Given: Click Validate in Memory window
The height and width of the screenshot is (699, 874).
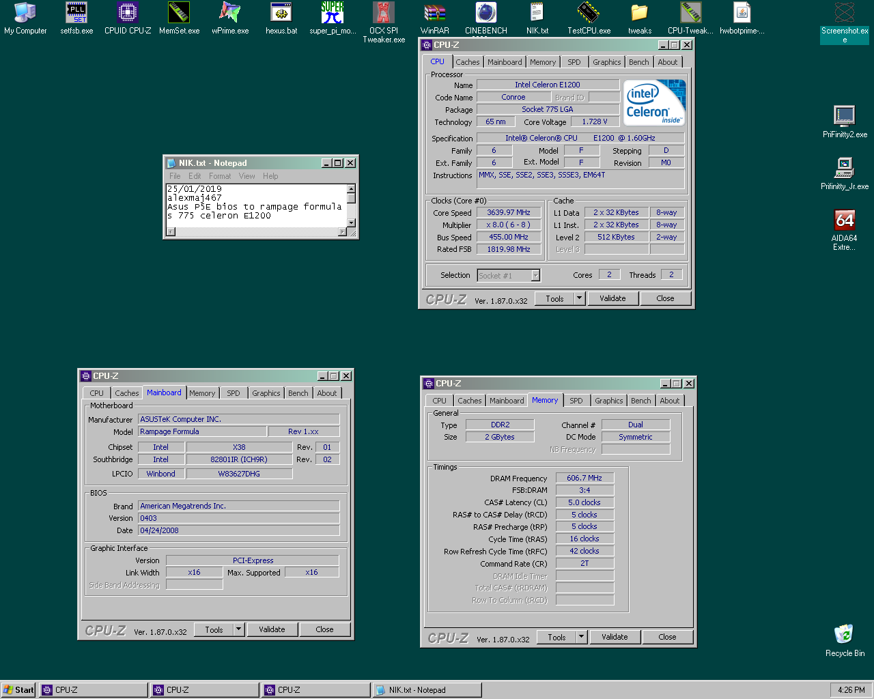Looking at the screenshot, I should pos(615,637).
